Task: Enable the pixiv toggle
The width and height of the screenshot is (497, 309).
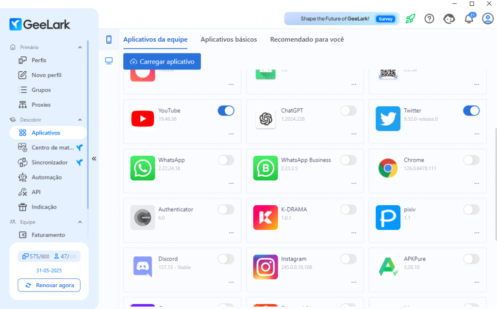Action: [x=471, y=210]
